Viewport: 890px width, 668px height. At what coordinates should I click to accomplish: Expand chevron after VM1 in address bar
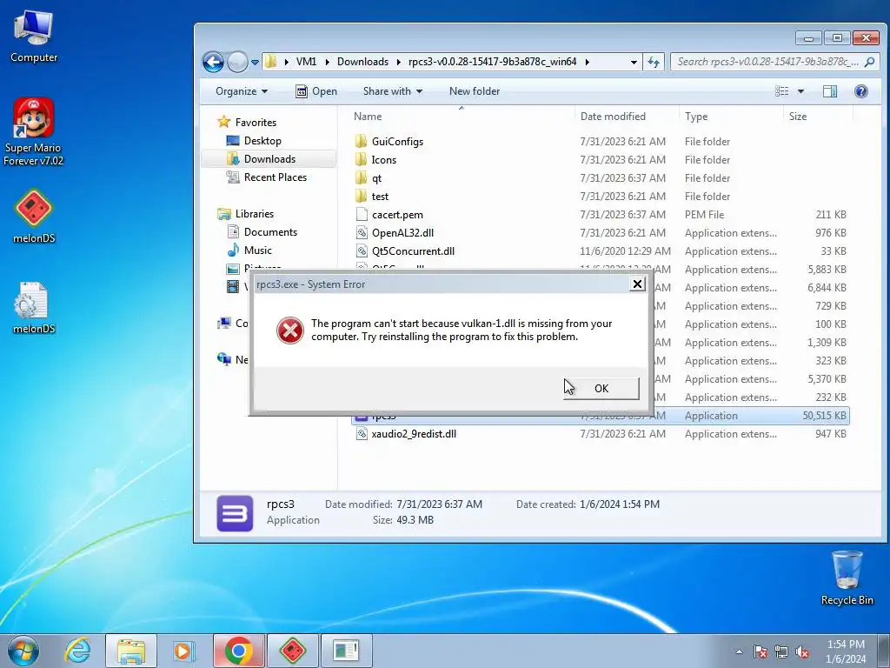(327, 62)
